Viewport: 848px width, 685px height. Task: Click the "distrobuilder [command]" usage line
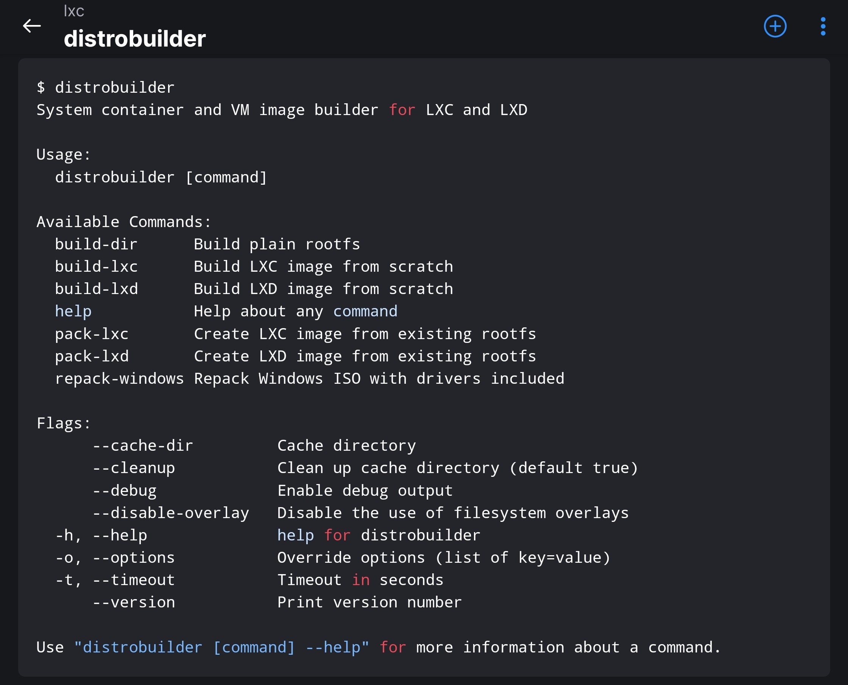161,177
